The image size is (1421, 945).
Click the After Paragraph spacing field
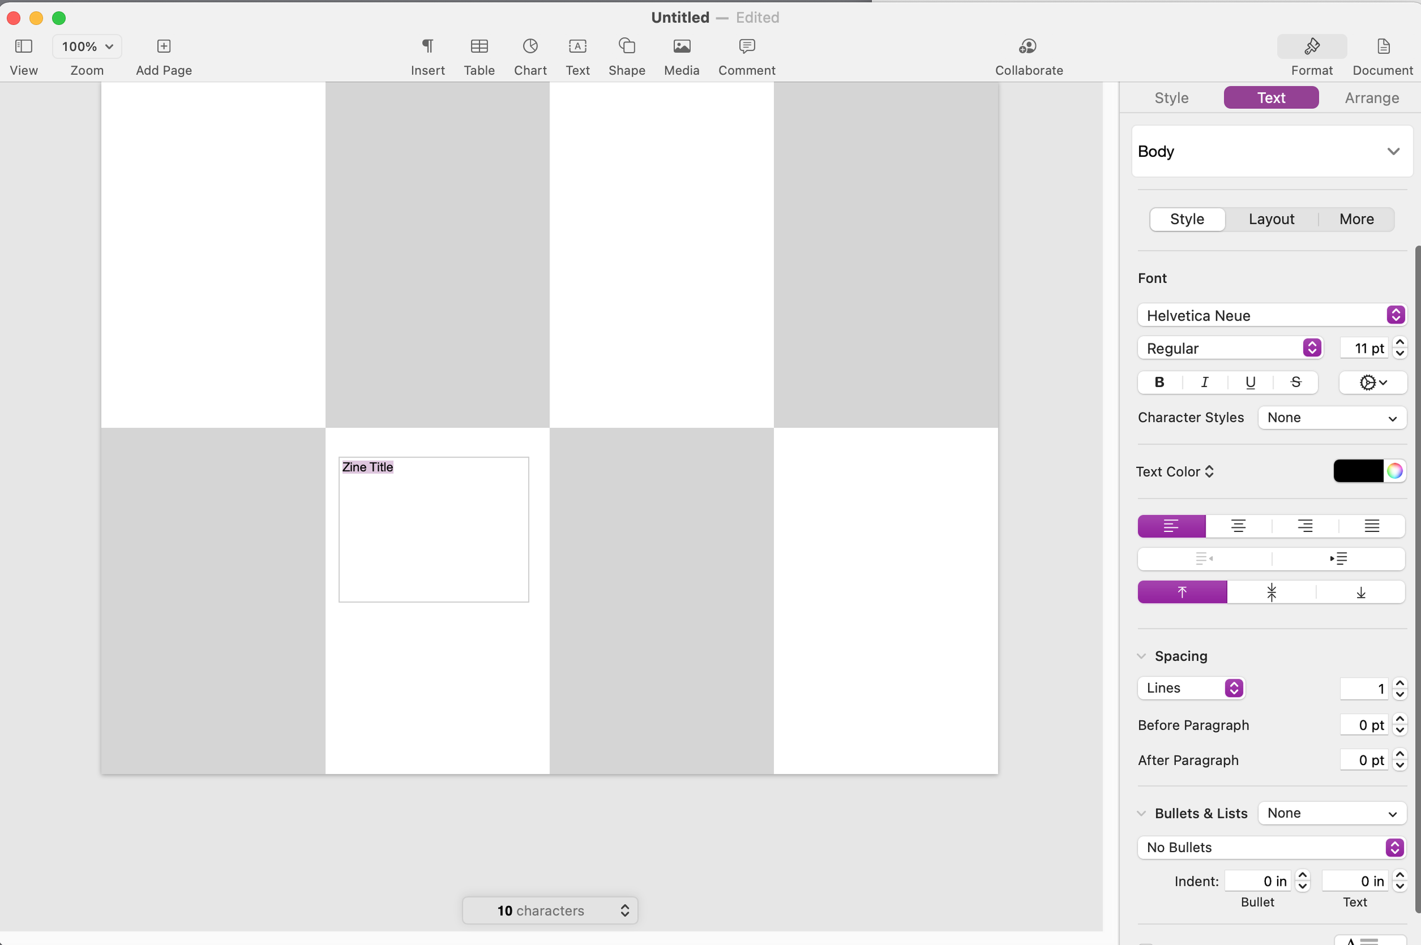click(1364, 760)
